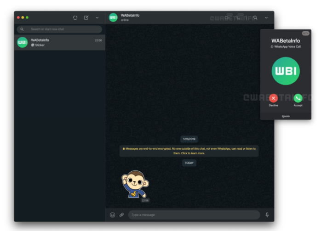Start a new chat with the compose icon
The width and height of the screenshot is (321, 231).
(x=86, y=17)
